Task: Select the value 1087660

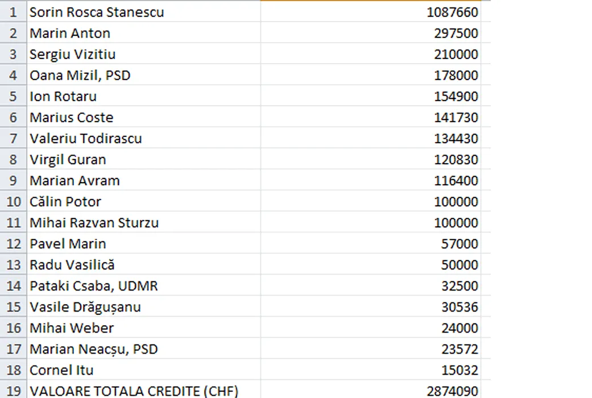Action: tap(452, 12)
